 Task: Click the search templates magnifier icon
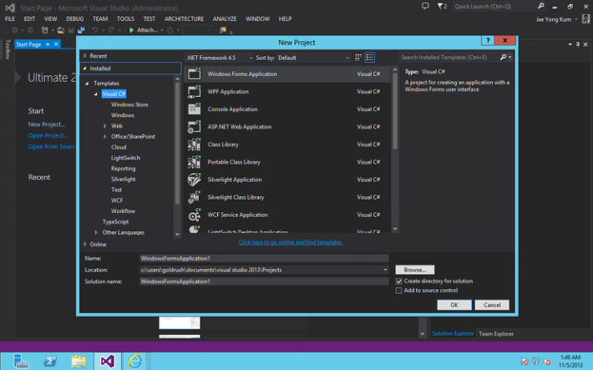click(503, 57)
